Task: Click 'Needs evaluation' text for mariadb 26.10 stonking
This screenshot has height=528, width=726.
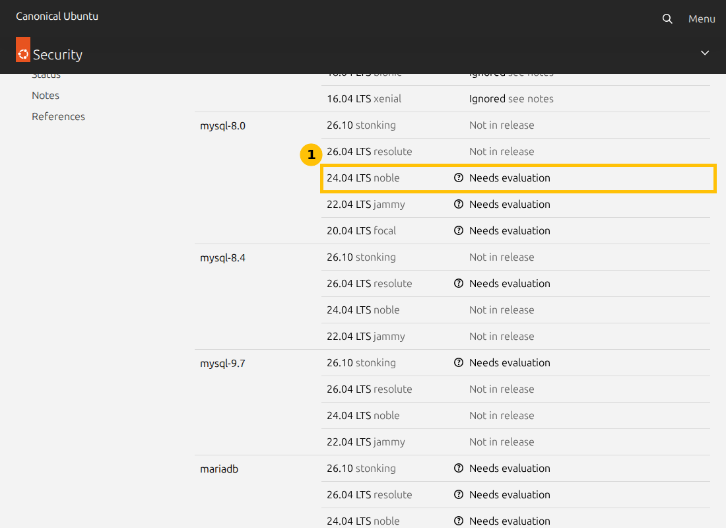Action: pos(510,468)
